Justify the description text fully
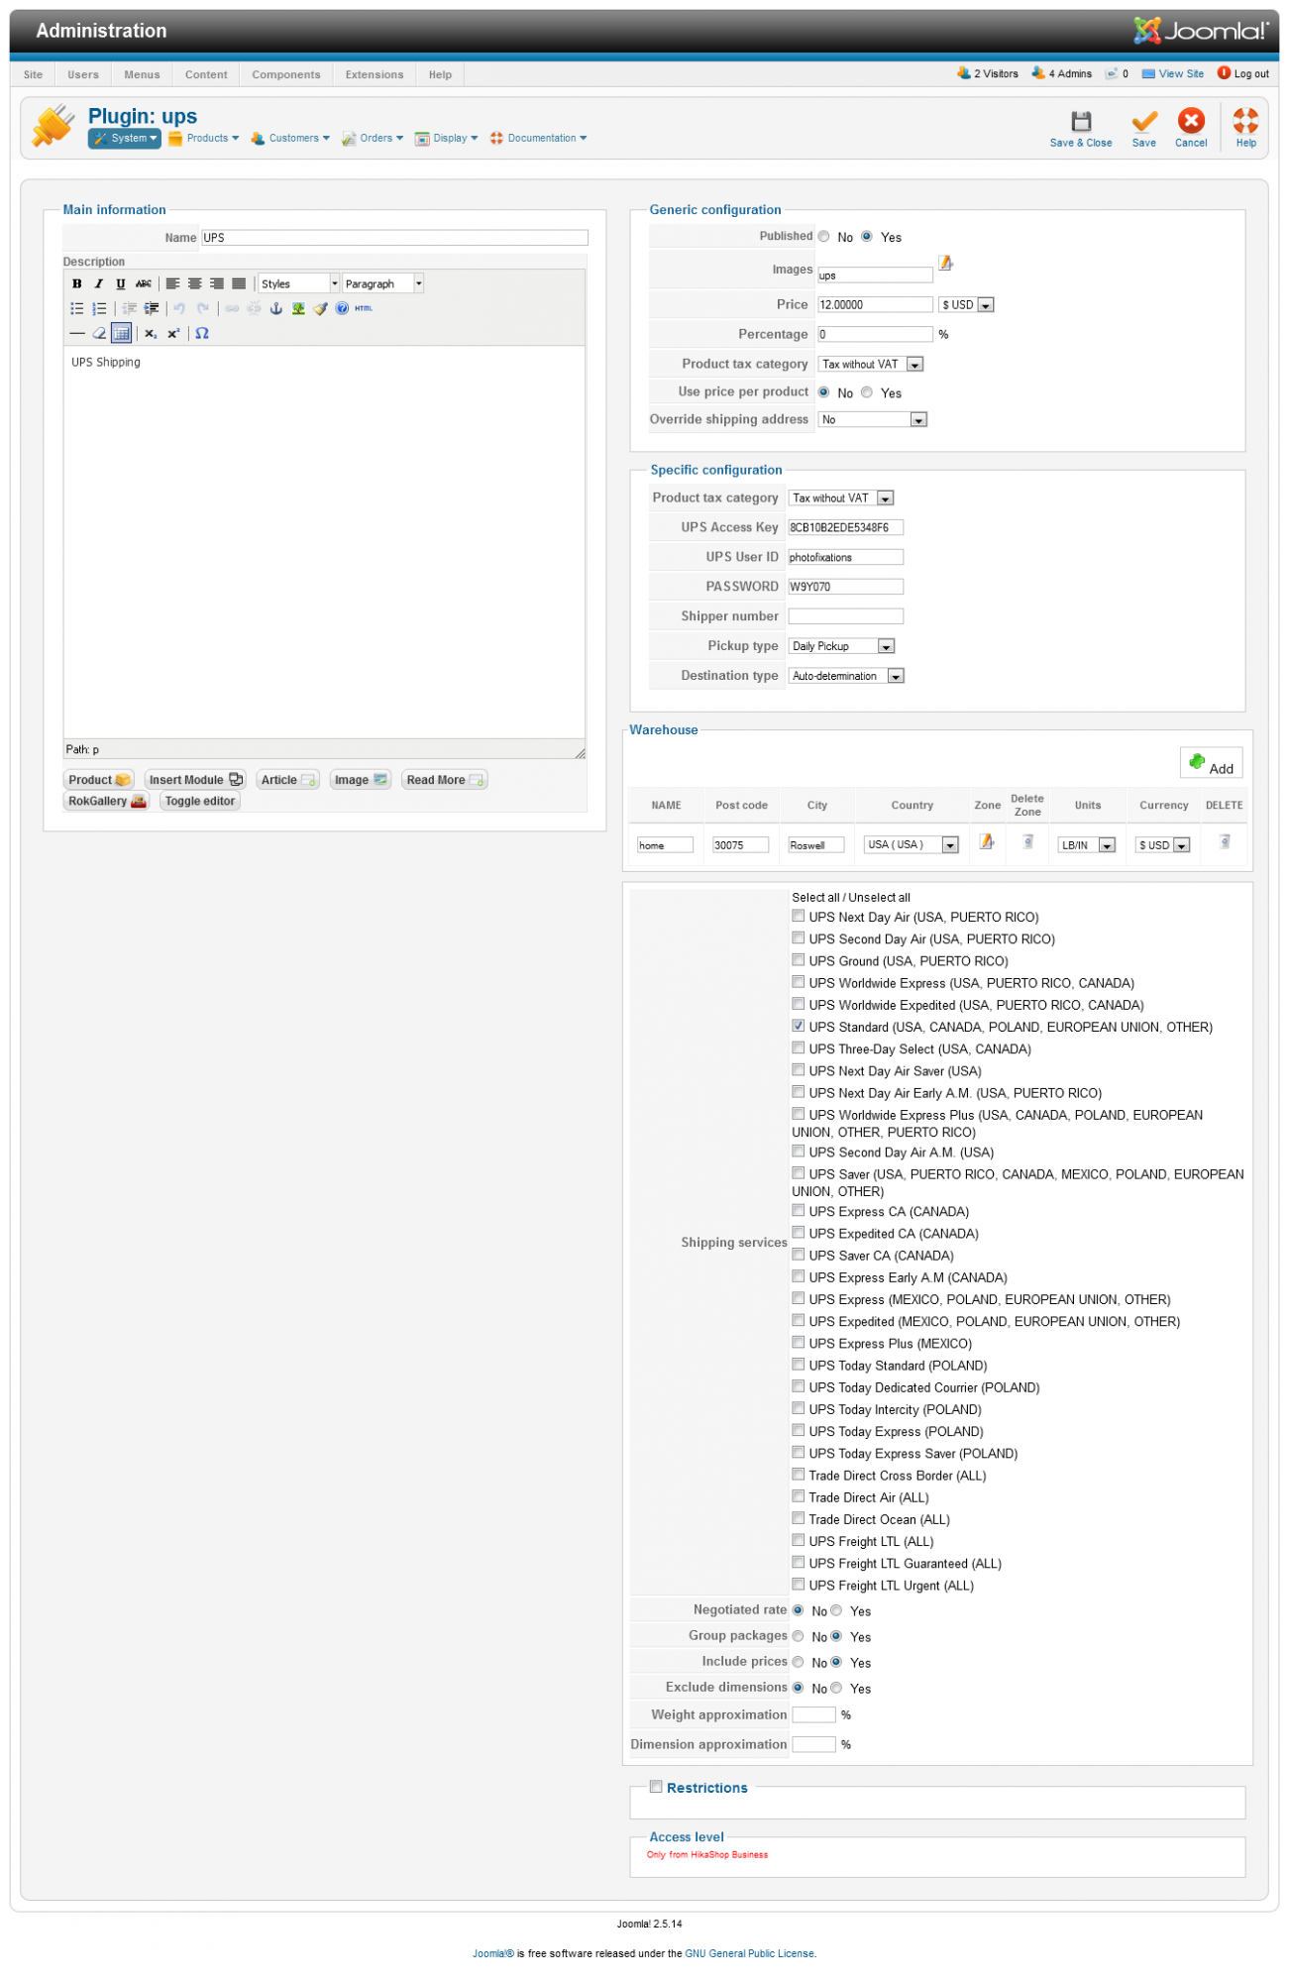Screen dimensions: 1289x1982 tap(239, 283)
